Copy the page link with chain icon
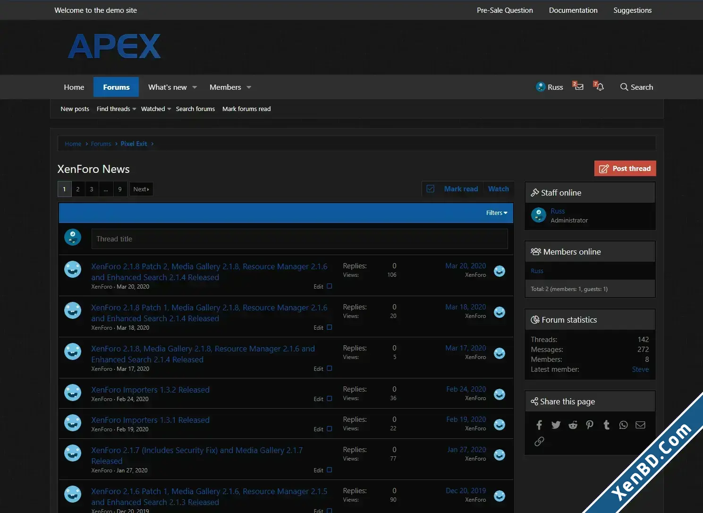This screenshot has width=703, height=513. click(539, 442)
